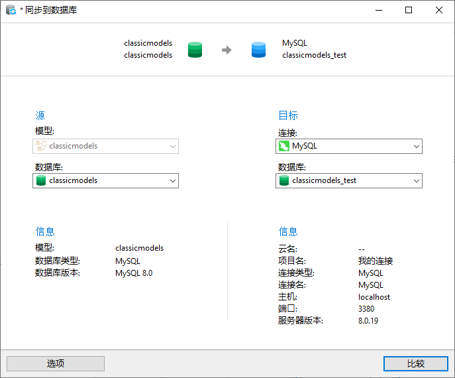Click the 云名 label
455x378 pixels.
click(x=287, y=249)
